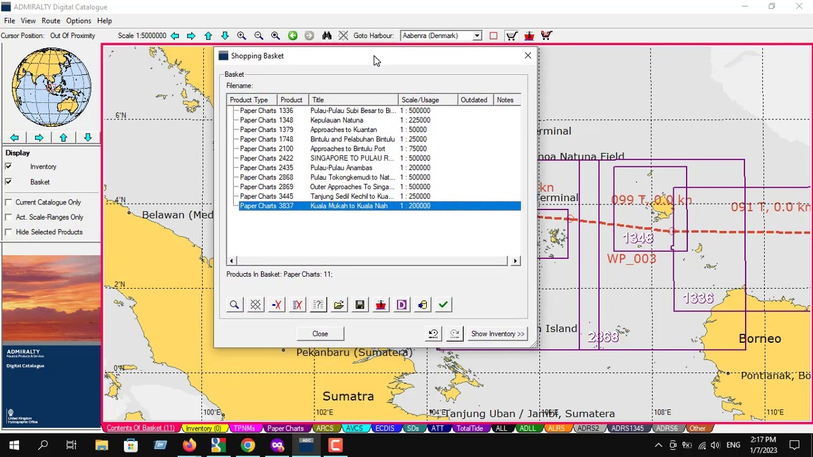
Task: Click the basket crossed-grid icon
Action: pyautogui.click(x=255, y=305)
